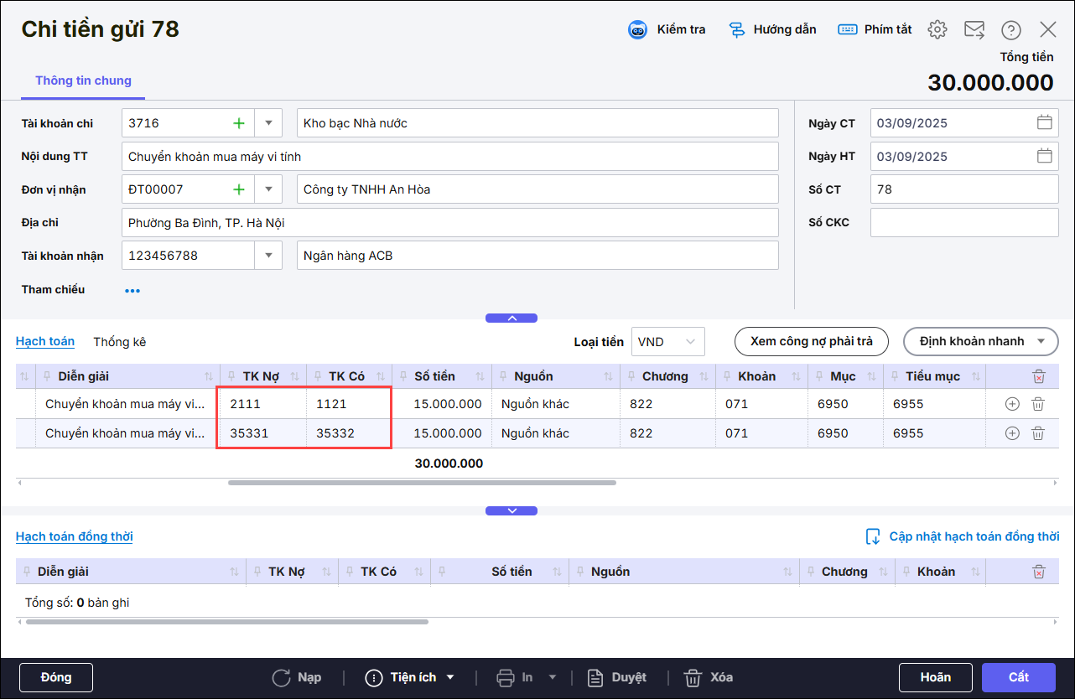The height and width of the screenshot is (699, 1075).
Task: Select the Thông tin chung tab
Action: tap(83, 80)
